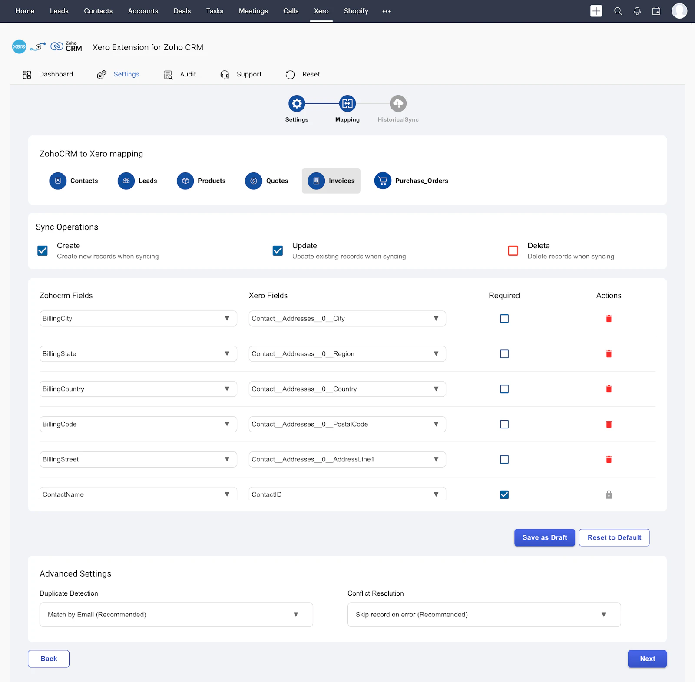The image size is (695, 682).
Task: Open the Calls tab in navigation
Action: [291, 11]
